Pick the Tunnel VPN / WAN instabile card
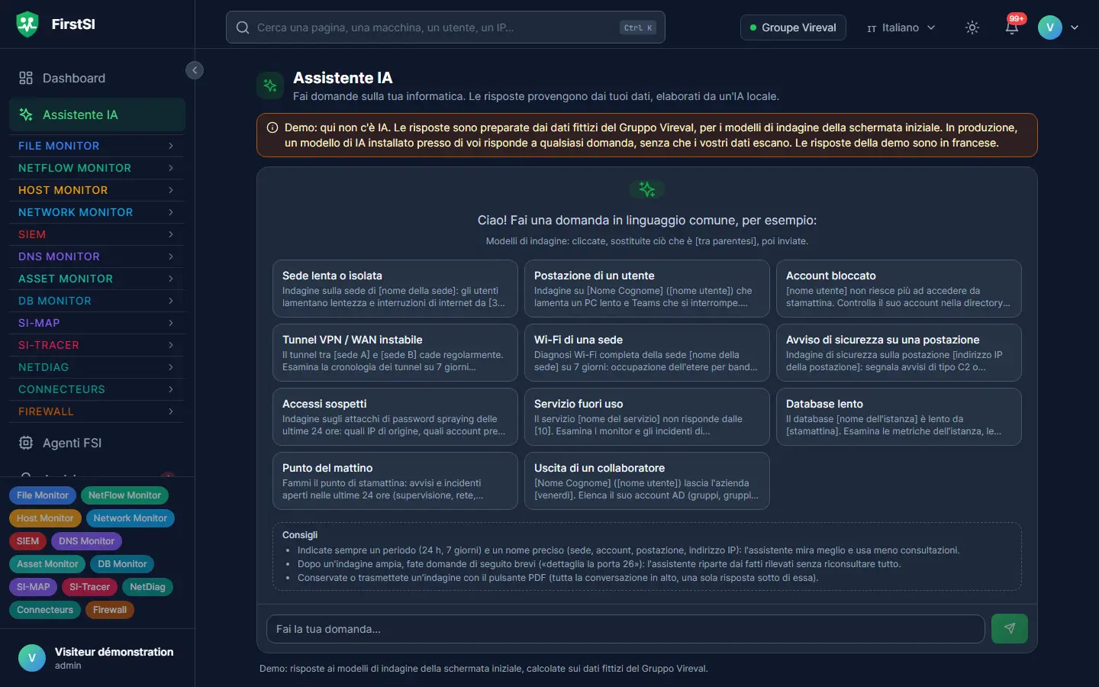This screenshot has height=687, width=1099. point(395,353)
